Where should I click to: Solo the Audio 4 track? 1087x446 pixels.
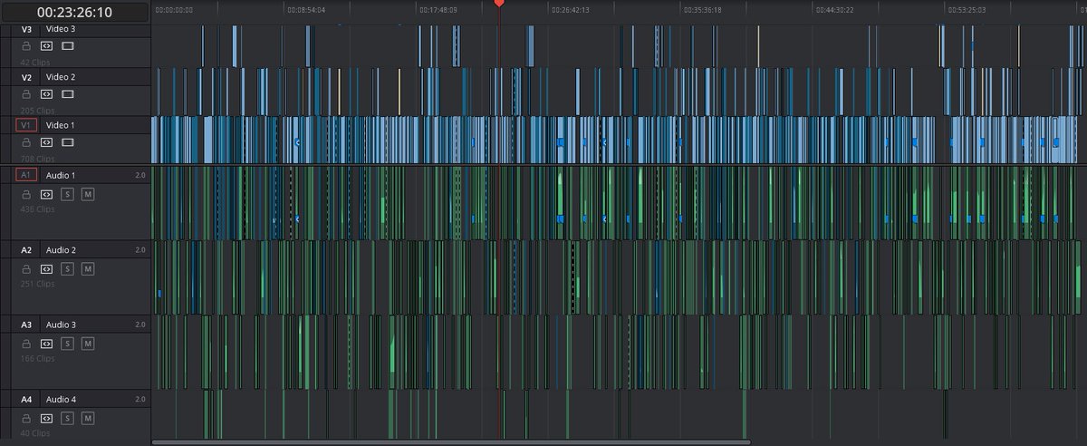[x=68, y=419]
